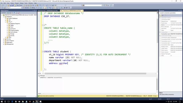Click the Cortana search circle on taskbar

click(5, 102)
